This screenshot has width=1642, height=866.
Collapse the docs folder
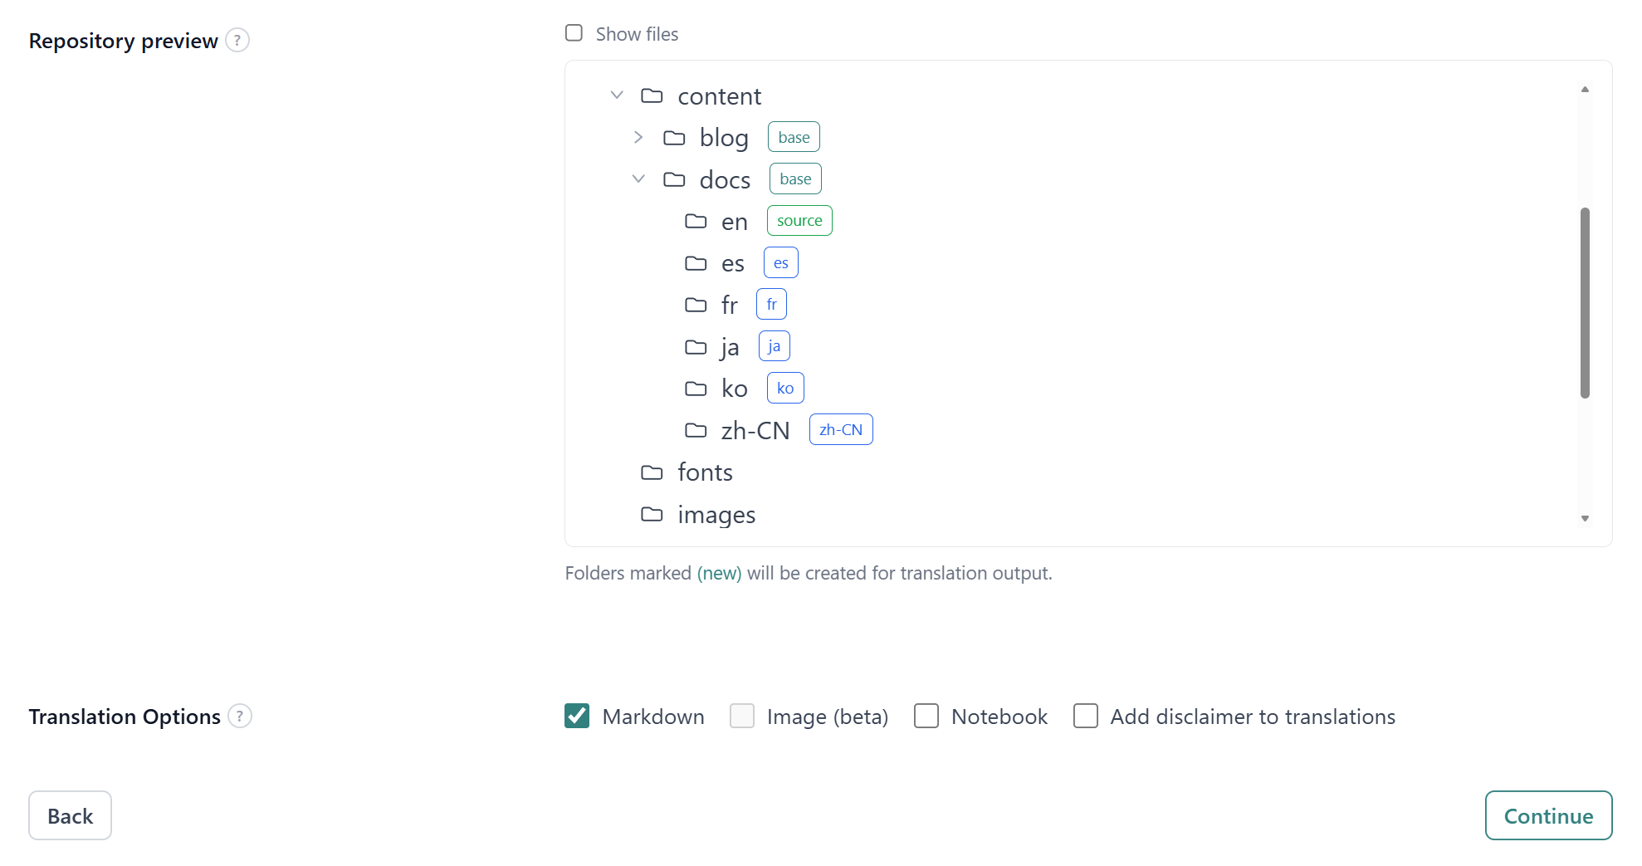(638, 178)
